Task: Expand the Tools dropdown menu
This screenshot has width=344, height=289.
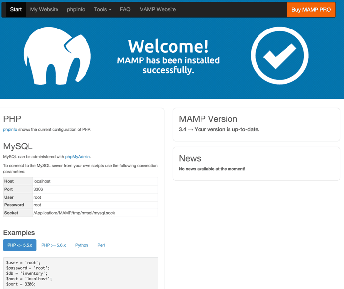Action: [102, 10]
